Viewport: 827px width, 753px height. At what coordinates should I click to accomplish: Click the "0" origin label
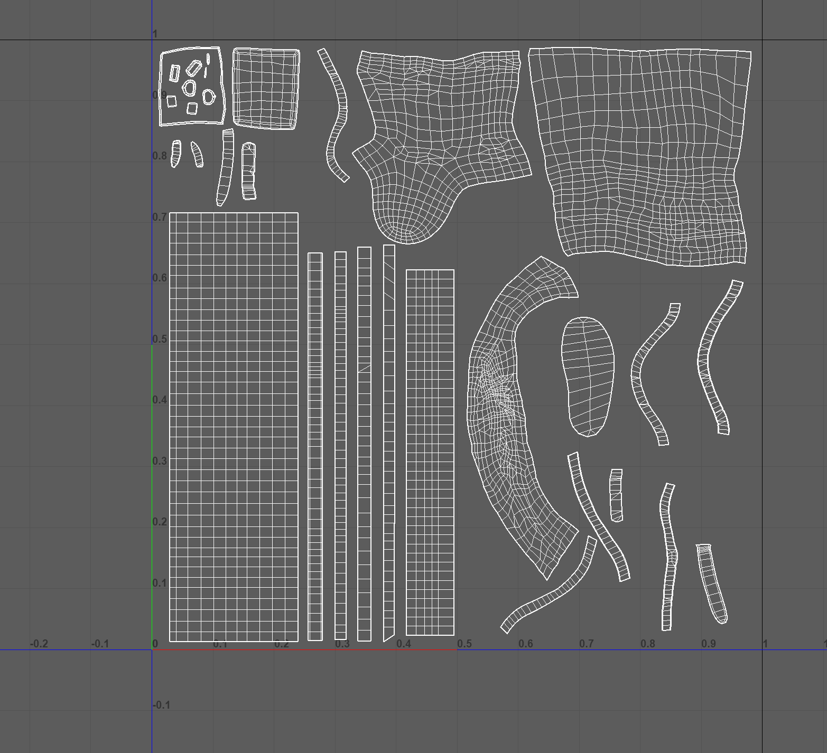155,644
